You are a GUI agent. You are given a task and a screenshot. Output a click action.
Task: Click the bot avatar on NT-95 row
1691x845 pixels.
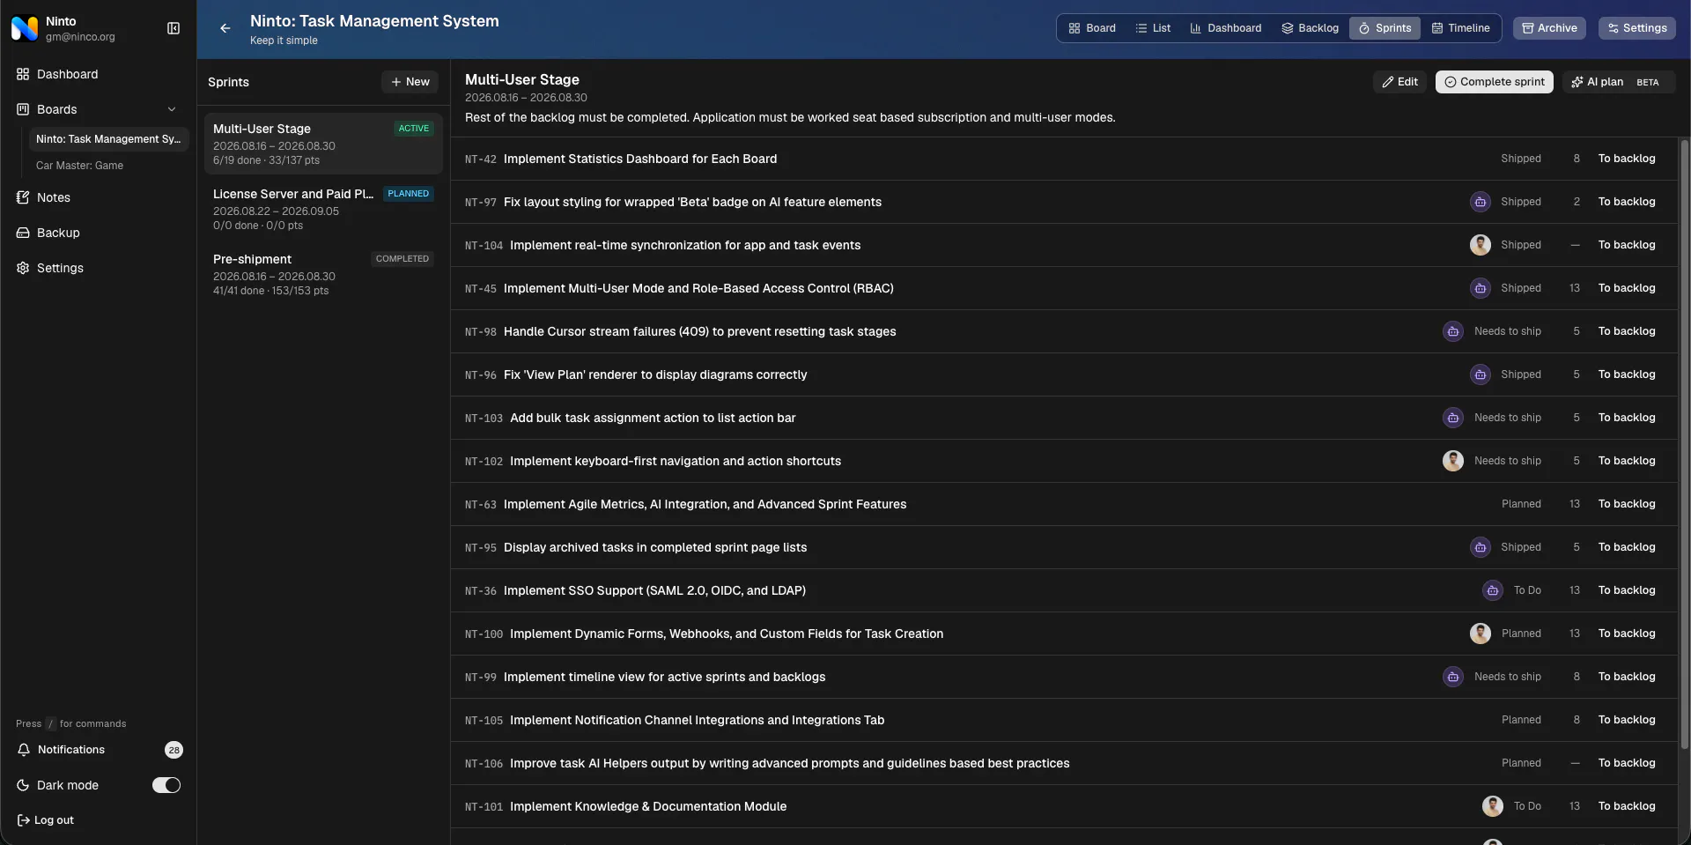pyautogui.click(x=1481, y=547)
